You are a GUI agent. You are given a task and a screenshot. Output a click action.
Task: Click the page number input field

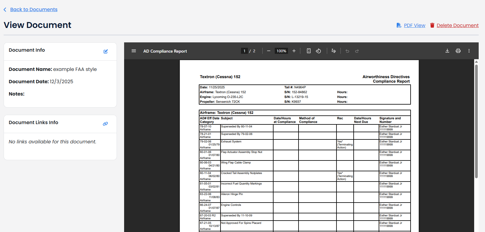(x=244, y=51)
